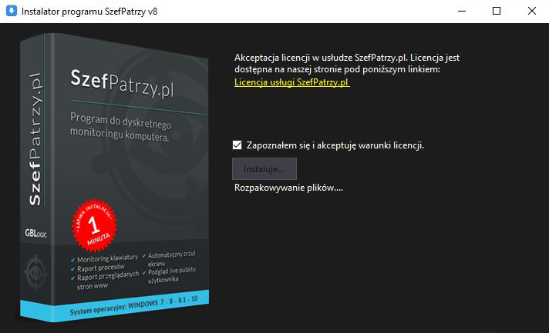Click the crosshair eye emblem on box spine
The image size is (549, 333).
click(35, 272)
